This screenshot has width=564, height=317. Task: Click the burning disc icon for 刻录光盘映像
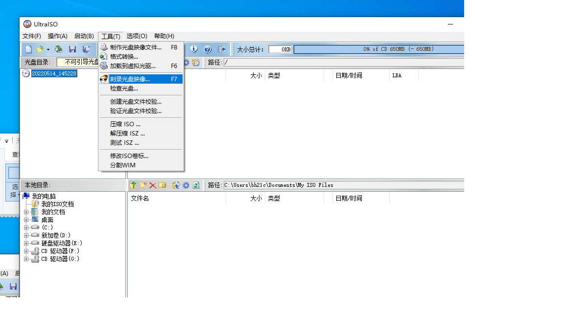104,79
